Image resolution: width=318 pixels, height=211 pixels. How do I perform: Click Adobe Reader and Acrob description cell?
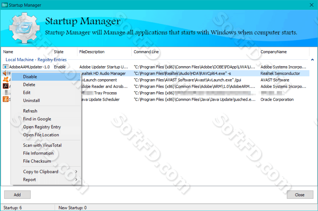click(x=104, y=86)
